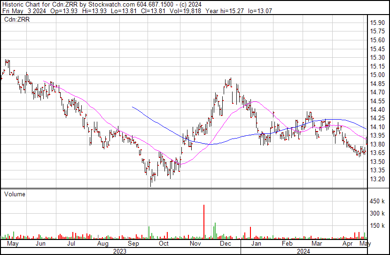Click the 14.25 price axis label
This screenshot has width=390, height=255.
coord(377,118)
